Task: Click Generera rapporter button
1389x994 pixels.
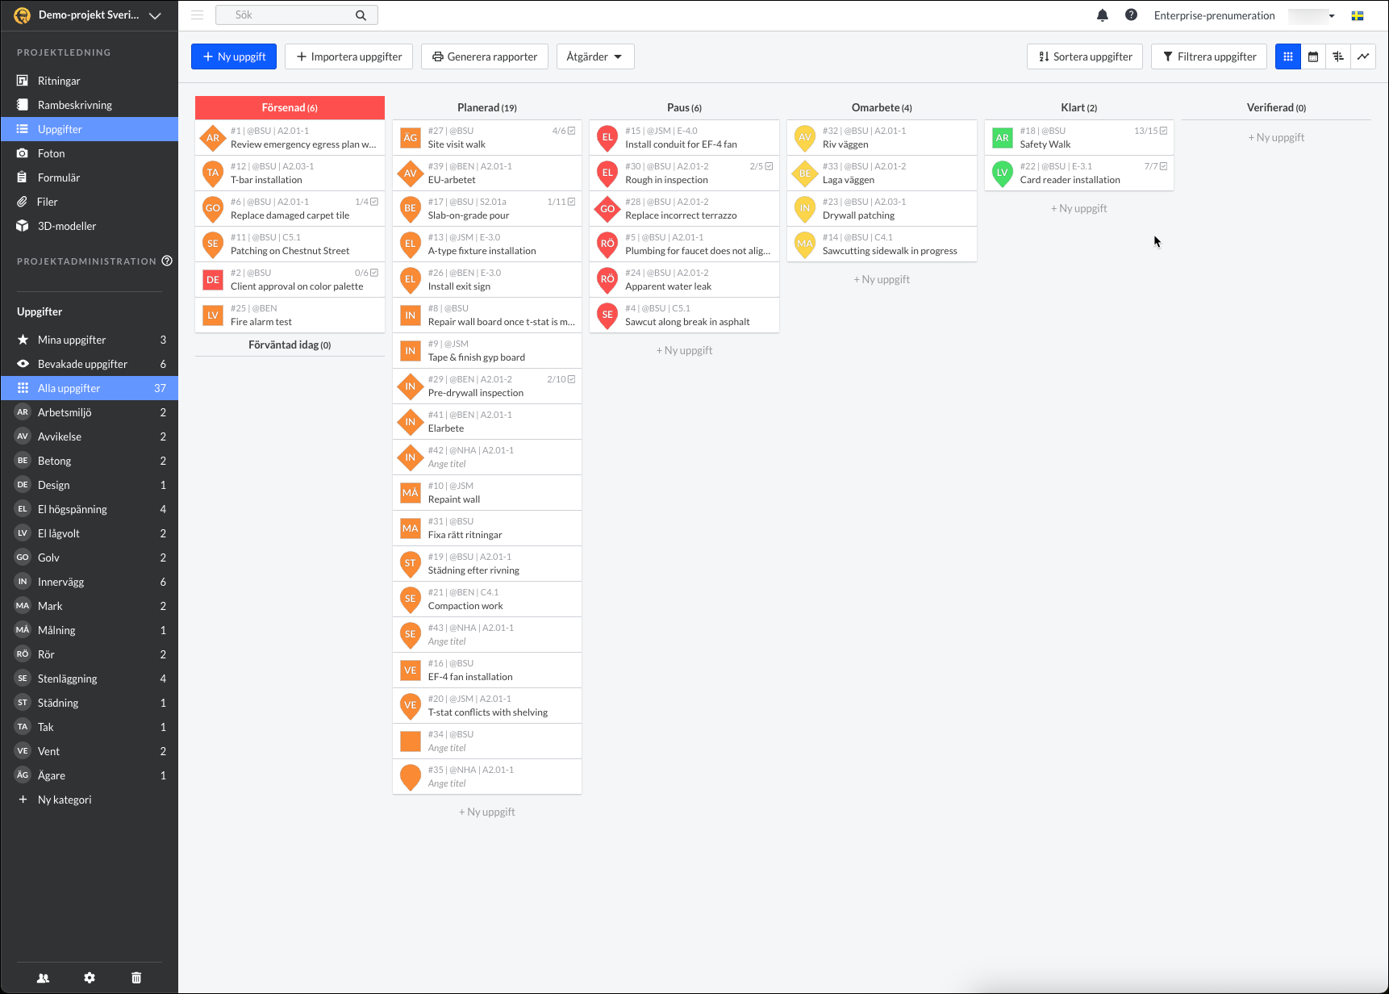Action: tap(484, 56)
